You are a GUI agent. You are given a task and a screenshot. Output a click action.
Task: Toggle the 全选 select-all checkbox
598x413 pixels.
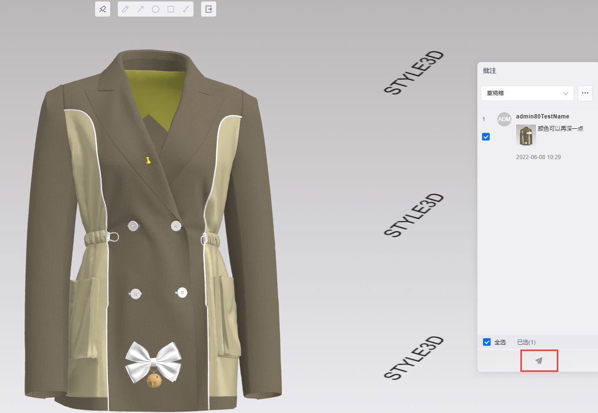click(487, 342)
